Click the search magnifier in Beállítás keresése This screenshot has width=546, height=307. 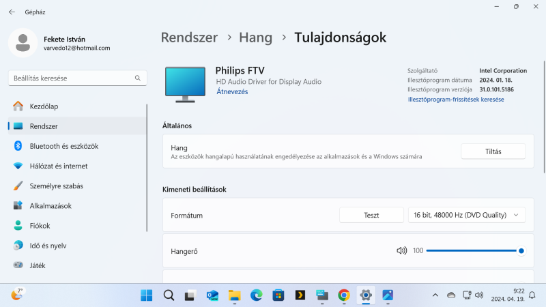click(138, 78)
